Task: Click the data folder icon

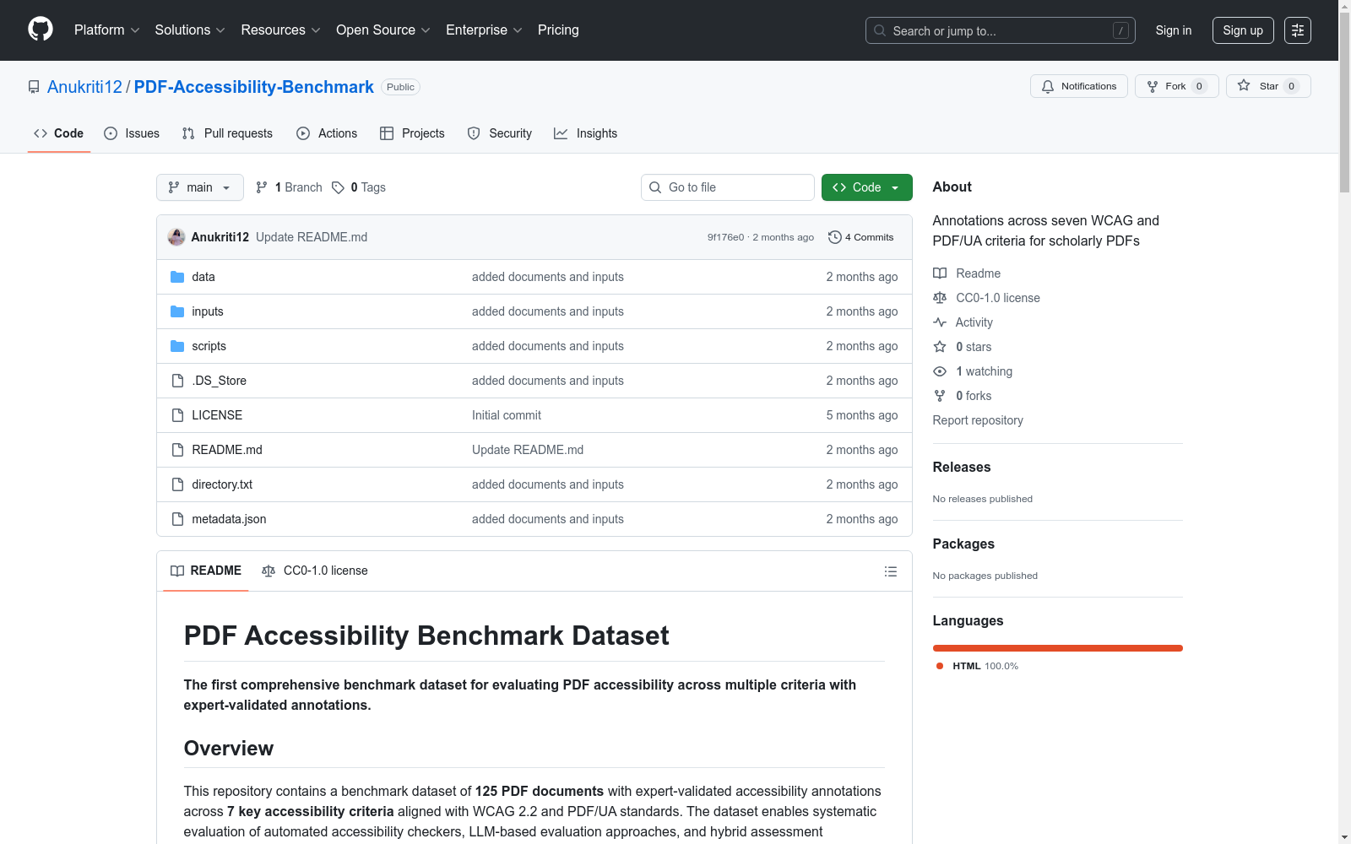Action: click(x=177, y=277)
